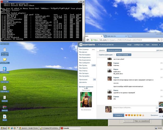Open Chrome from quick launch bar
The image size is (163, 130).
coord(9,128)
